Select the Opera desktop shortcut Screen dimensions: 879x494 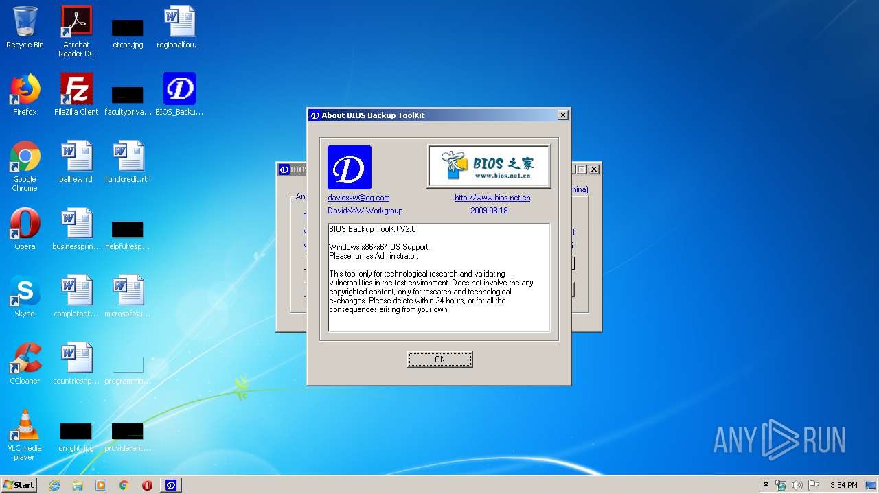tap(25, 229)
